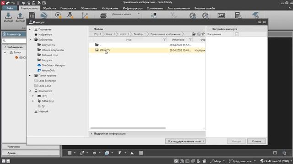
Task: Click the mountain terrain icon in the bottom toolbar
Action: [x=132, y=153]
